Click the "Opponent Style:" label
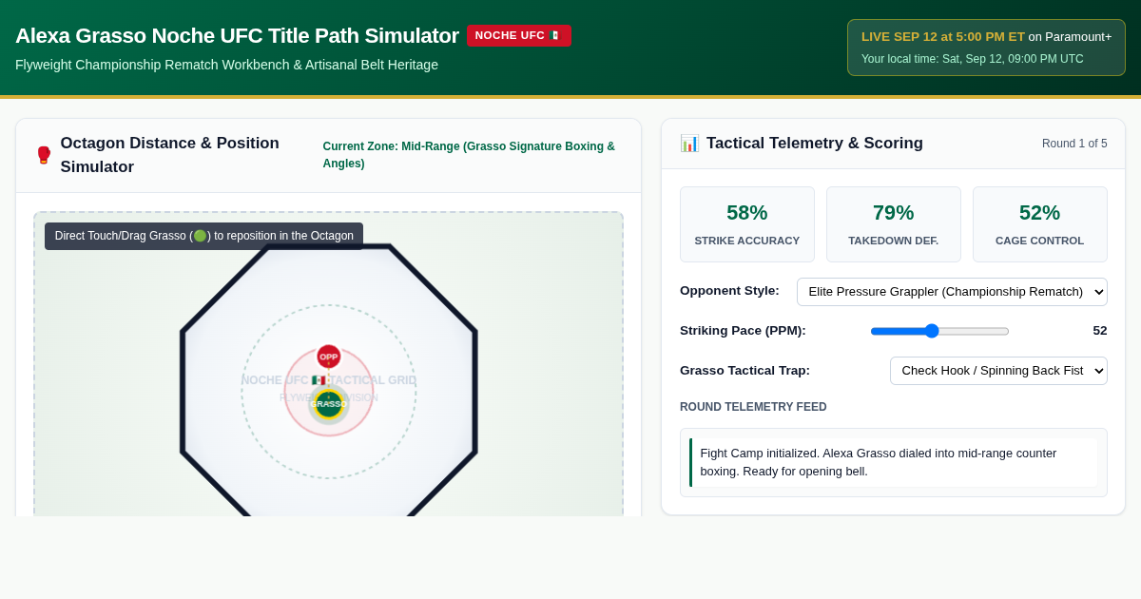Image resolution: width=1141 pixels, height=599 pixels. (x=729, y=291)
